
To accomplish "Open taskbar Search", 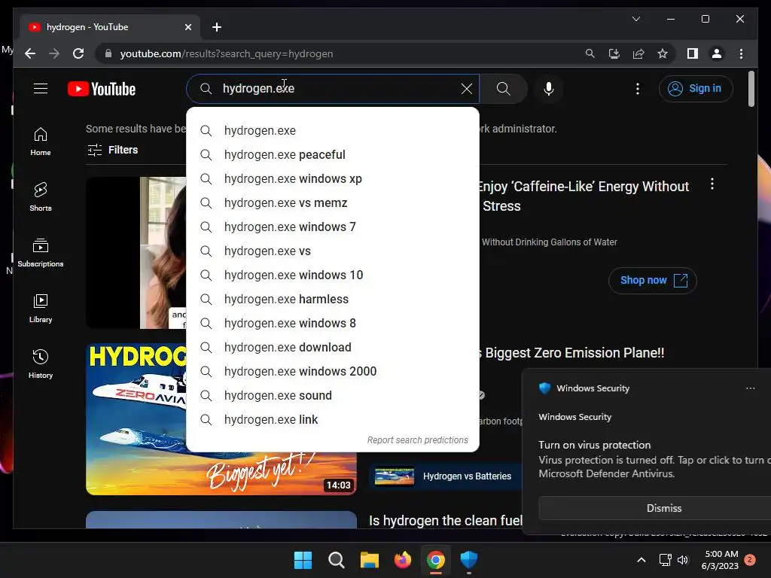I will (x=337, y=560).
